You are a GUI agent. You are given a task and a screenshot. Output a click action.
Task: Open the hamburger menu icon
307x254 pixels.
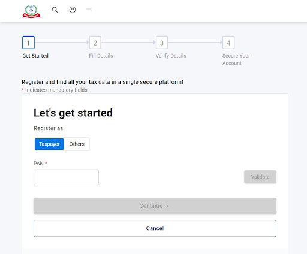pos(89,10)
